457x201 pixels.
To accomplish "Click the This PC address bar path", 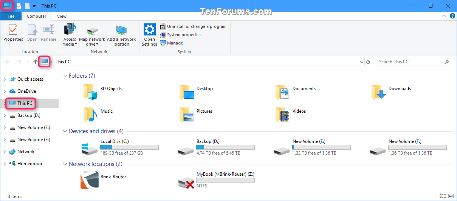I will (x=63, y=62).
